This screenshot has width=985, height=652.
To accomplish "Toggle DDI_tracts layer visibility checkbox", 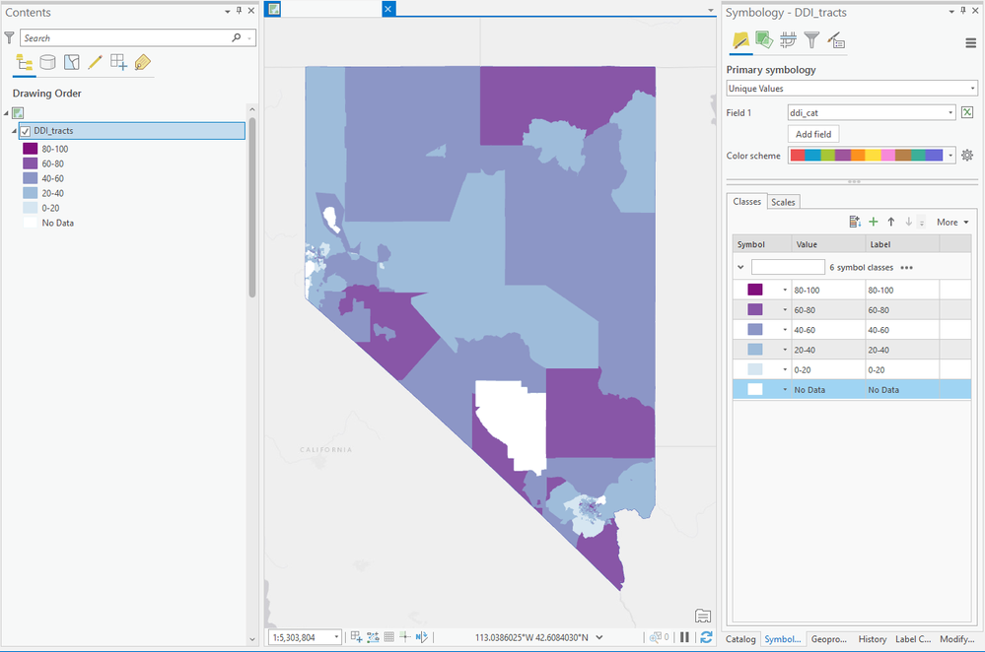I will tap(25, 131).
